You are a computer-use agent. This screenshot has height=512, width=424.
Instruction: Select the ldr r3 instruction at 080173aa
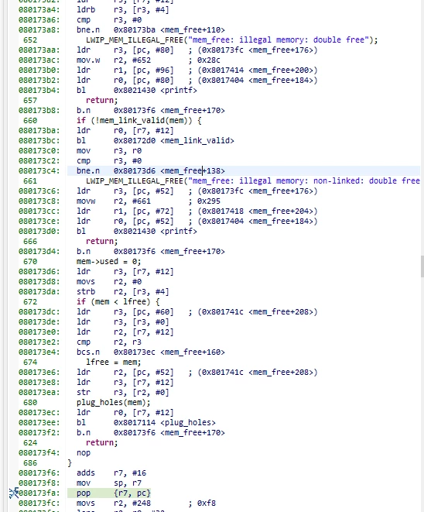[x=197, y=50]
